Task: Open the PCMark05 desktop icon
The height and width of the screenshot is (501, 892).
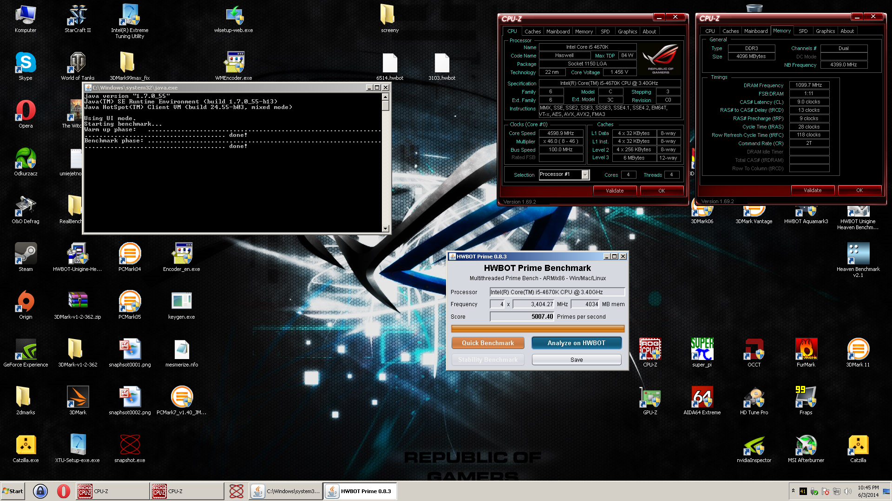Action: click(130, 305)
